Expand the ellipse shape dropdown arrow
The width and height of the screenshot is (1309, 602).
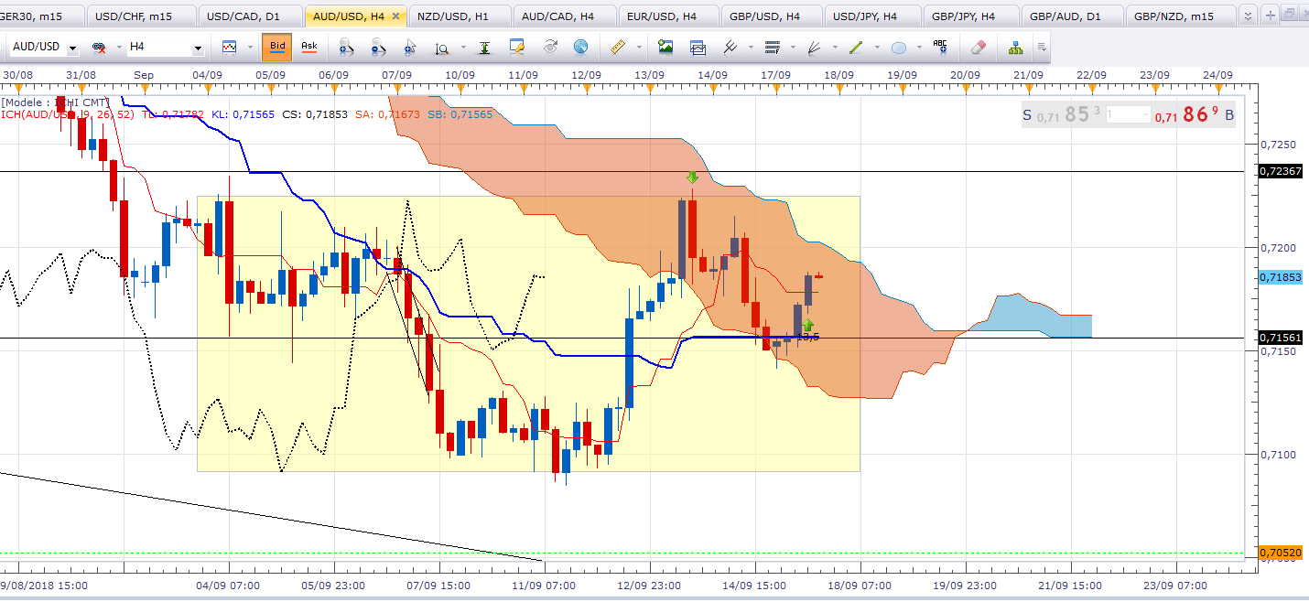click(x=919, y=48)
